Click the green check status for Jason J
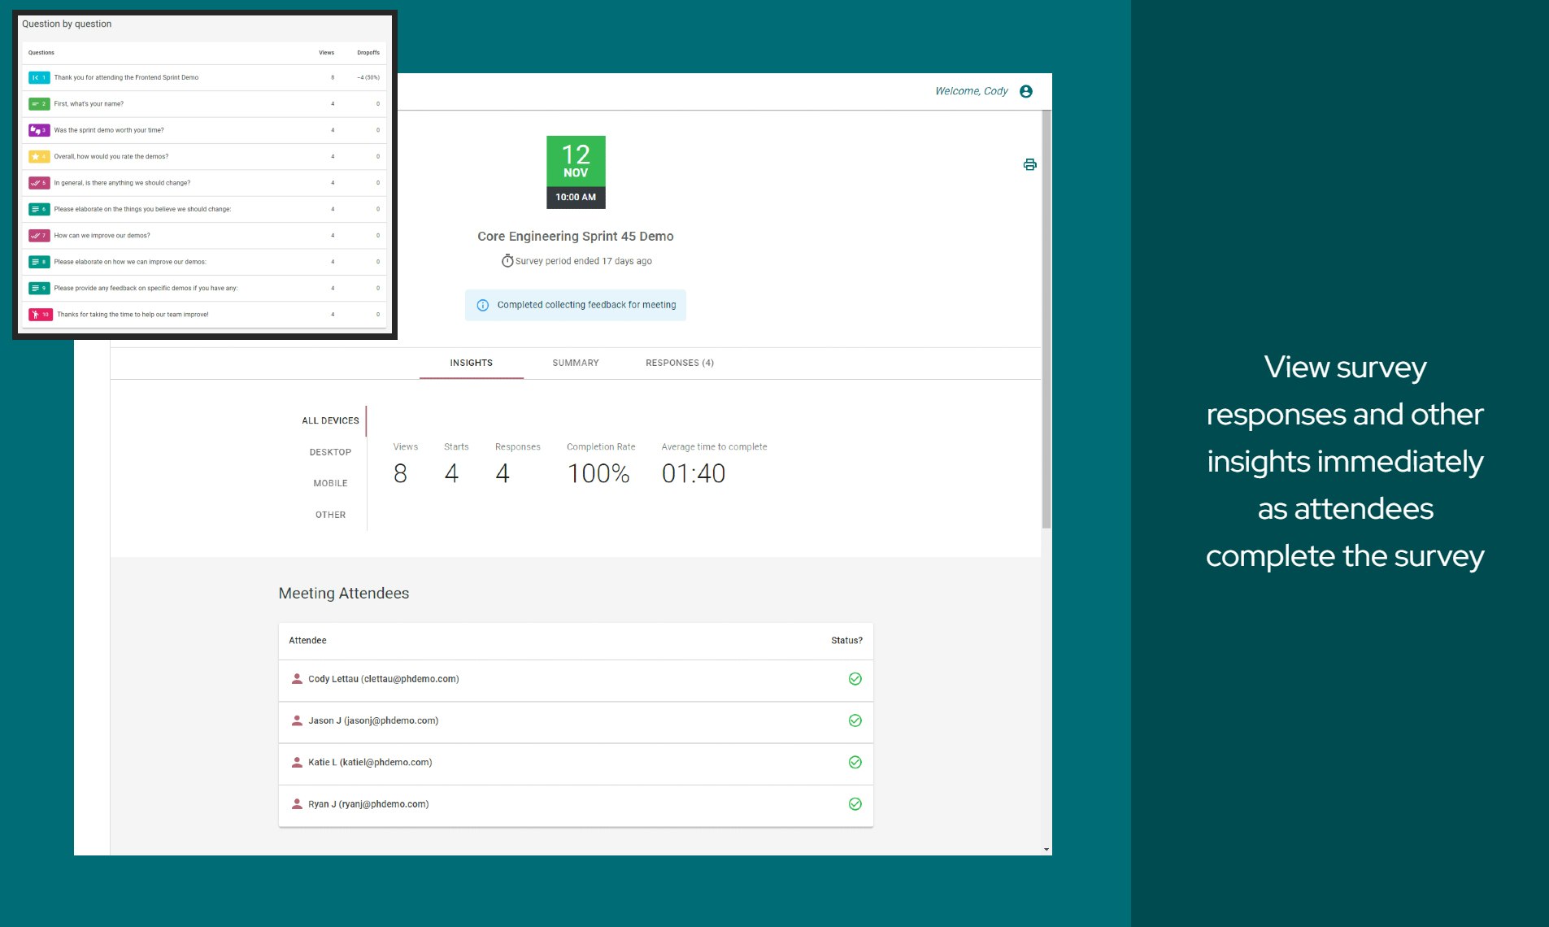The width and height of the screenshot is (1549, 927). point(855,720)
